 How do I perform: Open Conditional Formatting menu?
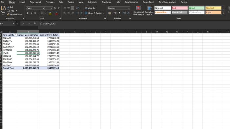pyautogui.click(x=138, y=11)
